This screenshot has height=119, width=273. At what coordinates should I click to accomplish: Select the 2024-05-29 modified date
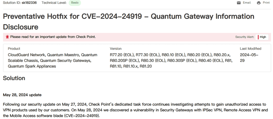249,58
